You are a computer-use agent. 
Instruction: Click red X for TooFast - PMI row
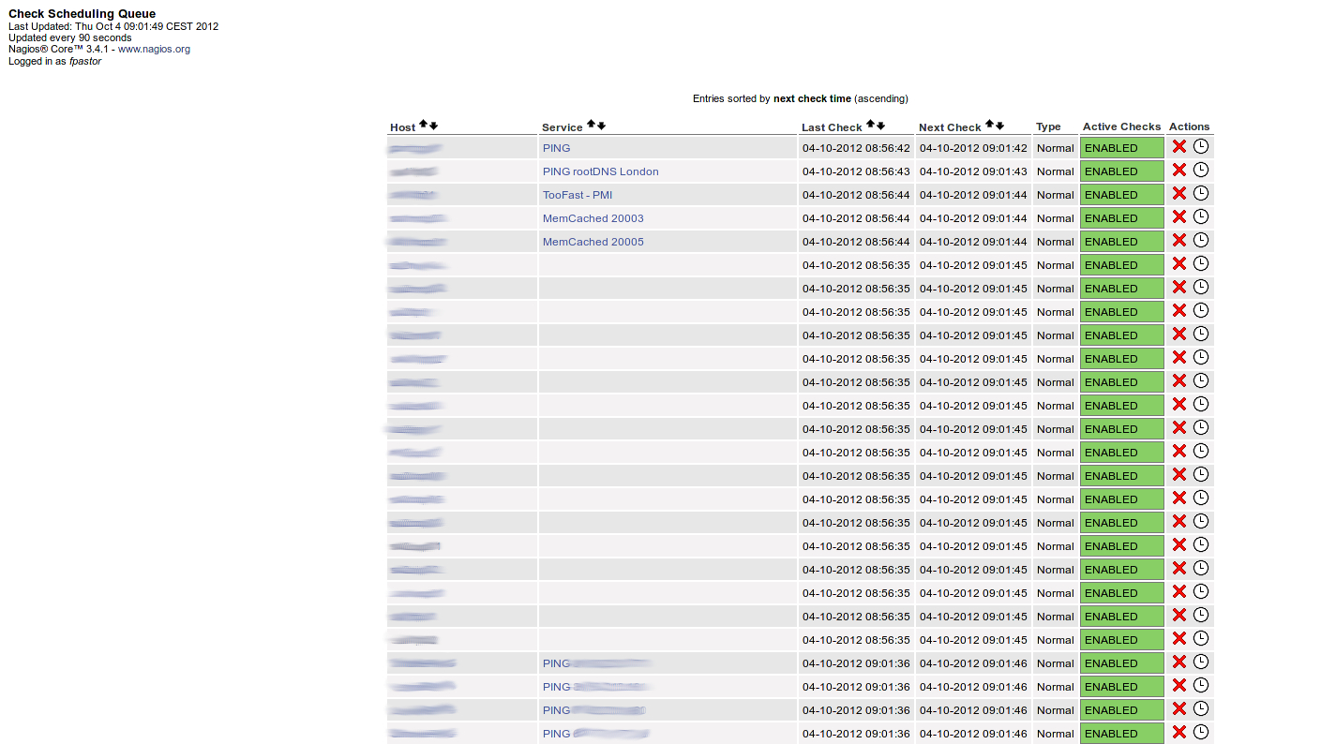coord(1179,193)
